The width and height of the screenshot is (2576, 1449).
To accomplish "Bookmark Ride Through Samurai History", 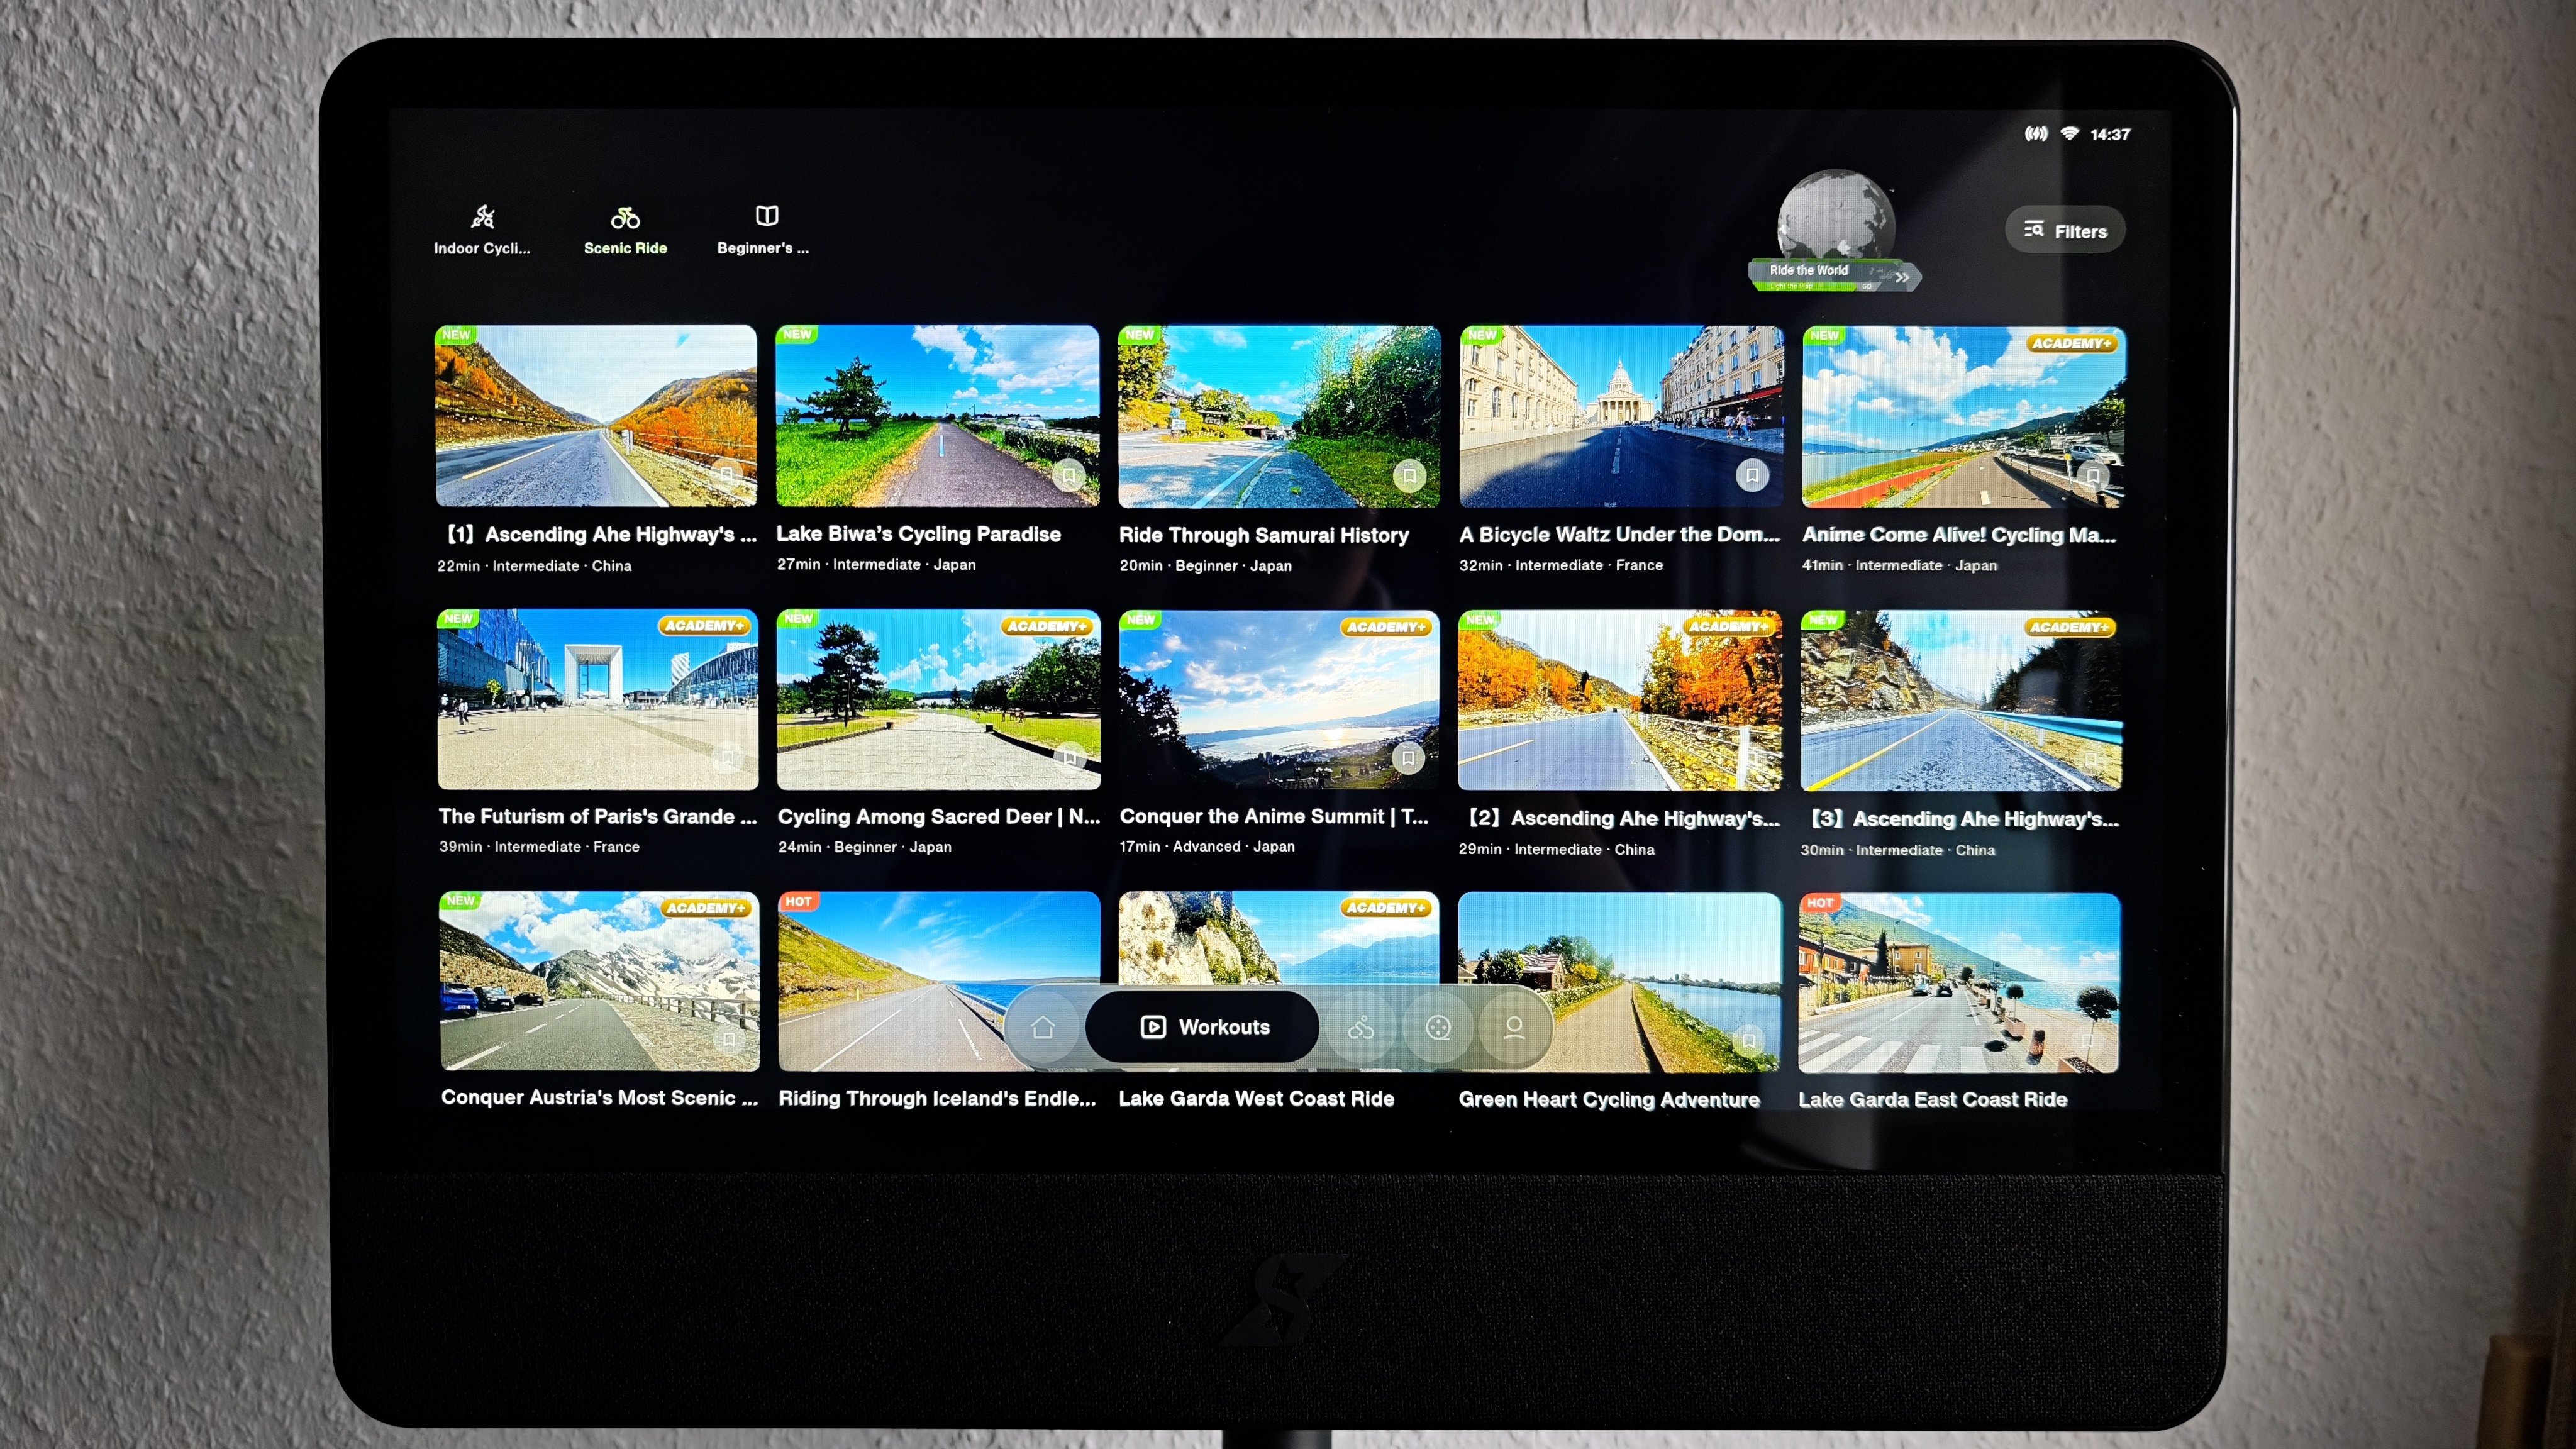I will 1409,475.
